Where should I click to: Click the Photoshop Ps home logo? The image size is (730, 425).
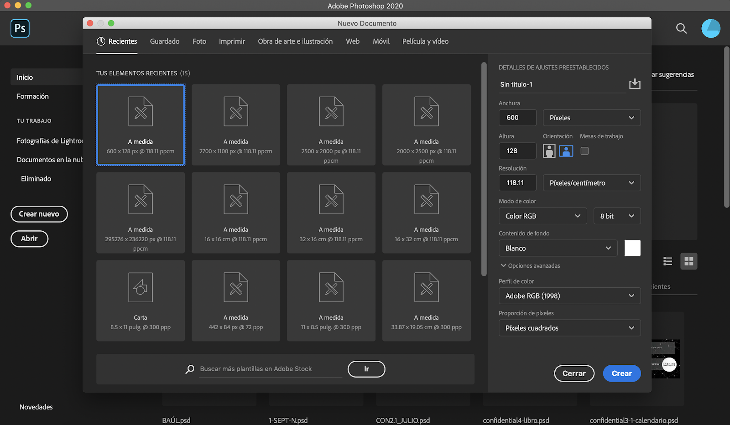pos(20,28)
